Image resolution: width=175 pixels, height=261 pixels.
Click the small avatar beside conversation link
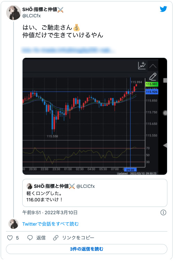[x=13, y=224]
